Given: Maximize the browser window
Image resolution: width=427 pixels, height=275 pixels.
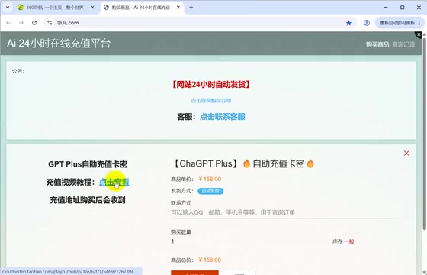Looking at the screenshot, I should click(x=403, y=8).
